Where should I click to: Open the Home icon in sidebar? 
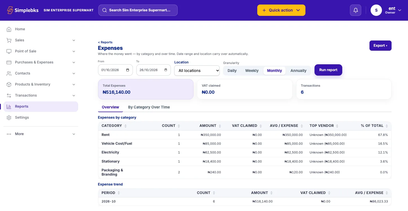click(x=9, y=29)
